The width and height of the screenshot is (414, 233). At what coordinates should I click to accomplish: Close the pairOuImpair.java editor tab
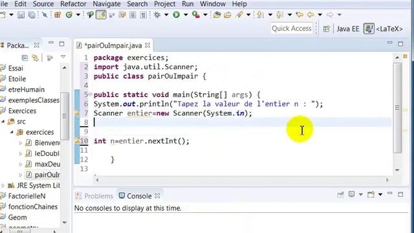click(147, 45)
